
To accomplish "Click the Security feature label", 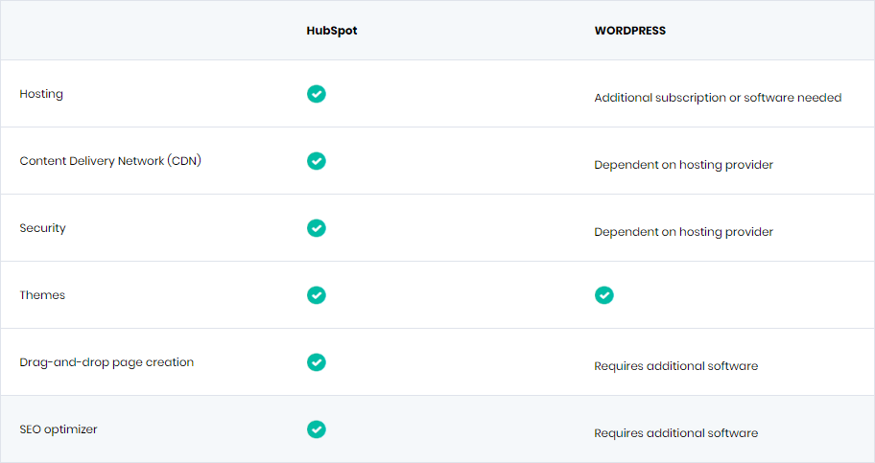I will coord(42,227).
